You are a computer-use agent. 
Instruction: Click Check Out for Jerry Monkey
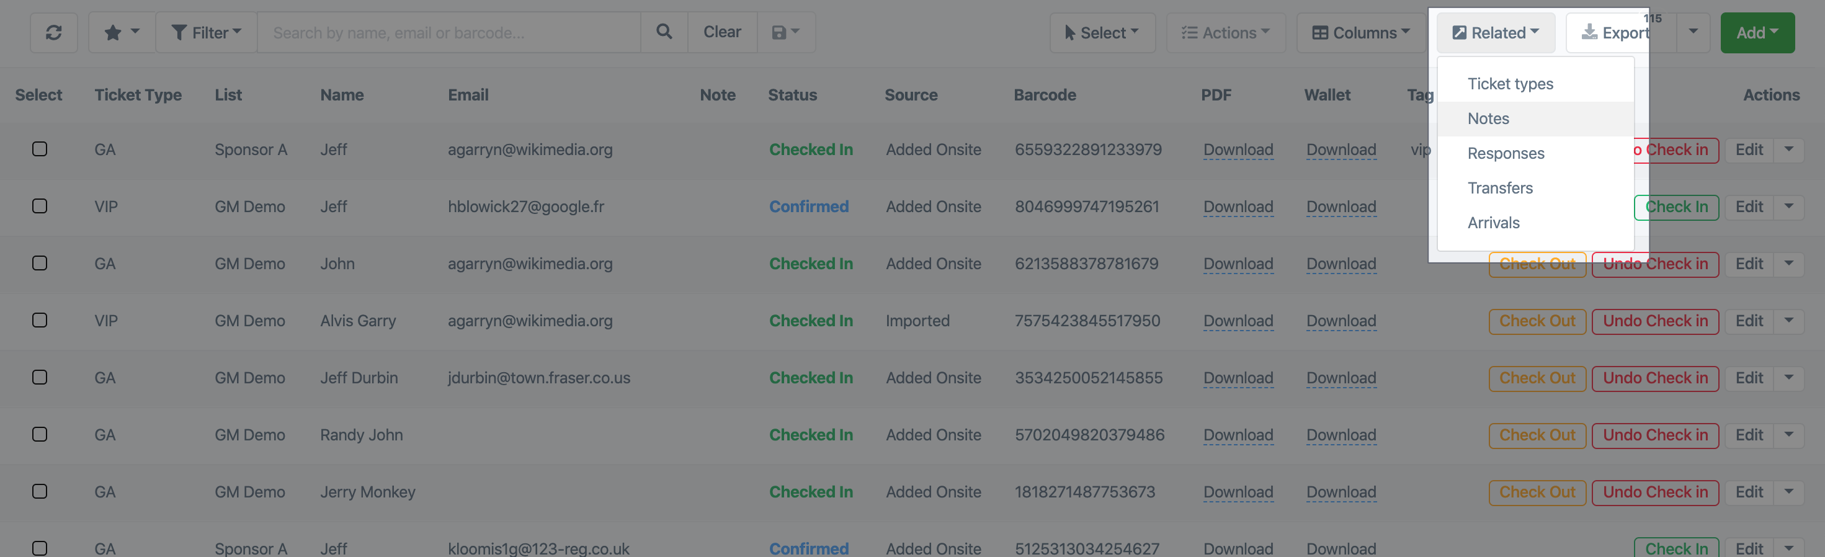(x=1537, y=492)
